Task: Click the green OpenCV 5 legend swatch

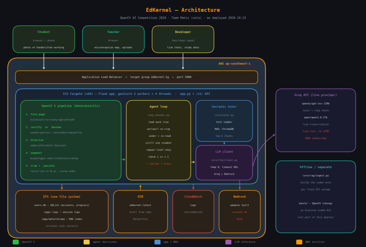Action: pyautogui.click(x=15, y=242)
